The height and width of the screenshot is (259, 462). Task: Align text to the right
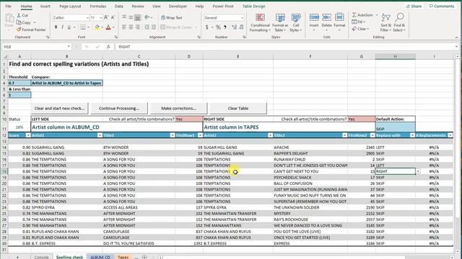[x=138, y=27]
